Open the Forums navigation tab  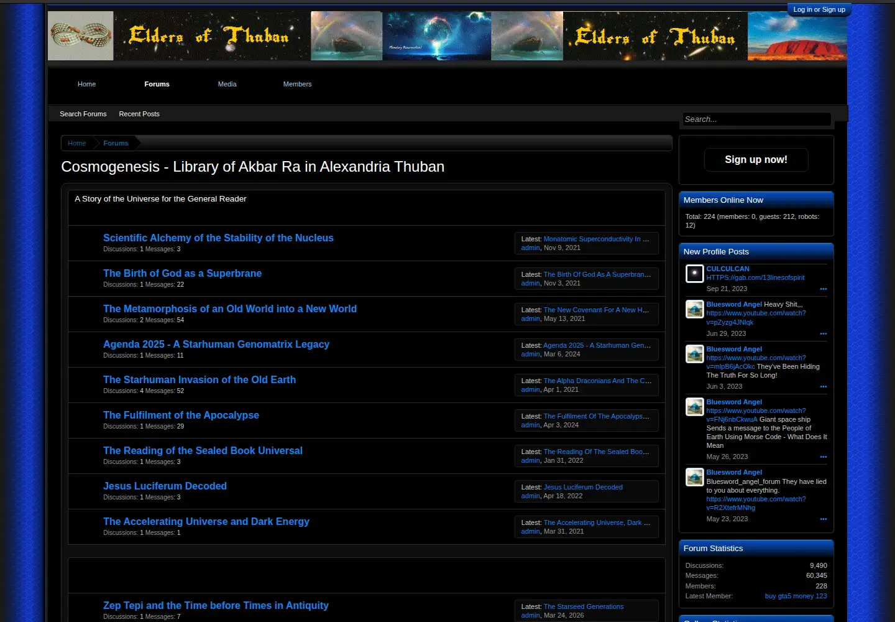pos(157,84)
